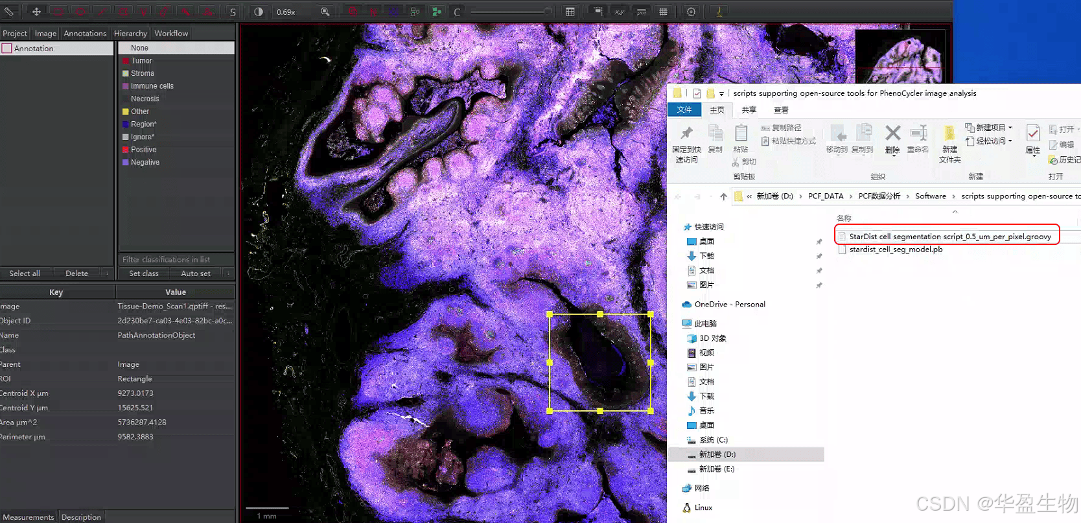Click Select all annotations button
Viewport: 1081px width, 523px height.
[x=25, y=273]
